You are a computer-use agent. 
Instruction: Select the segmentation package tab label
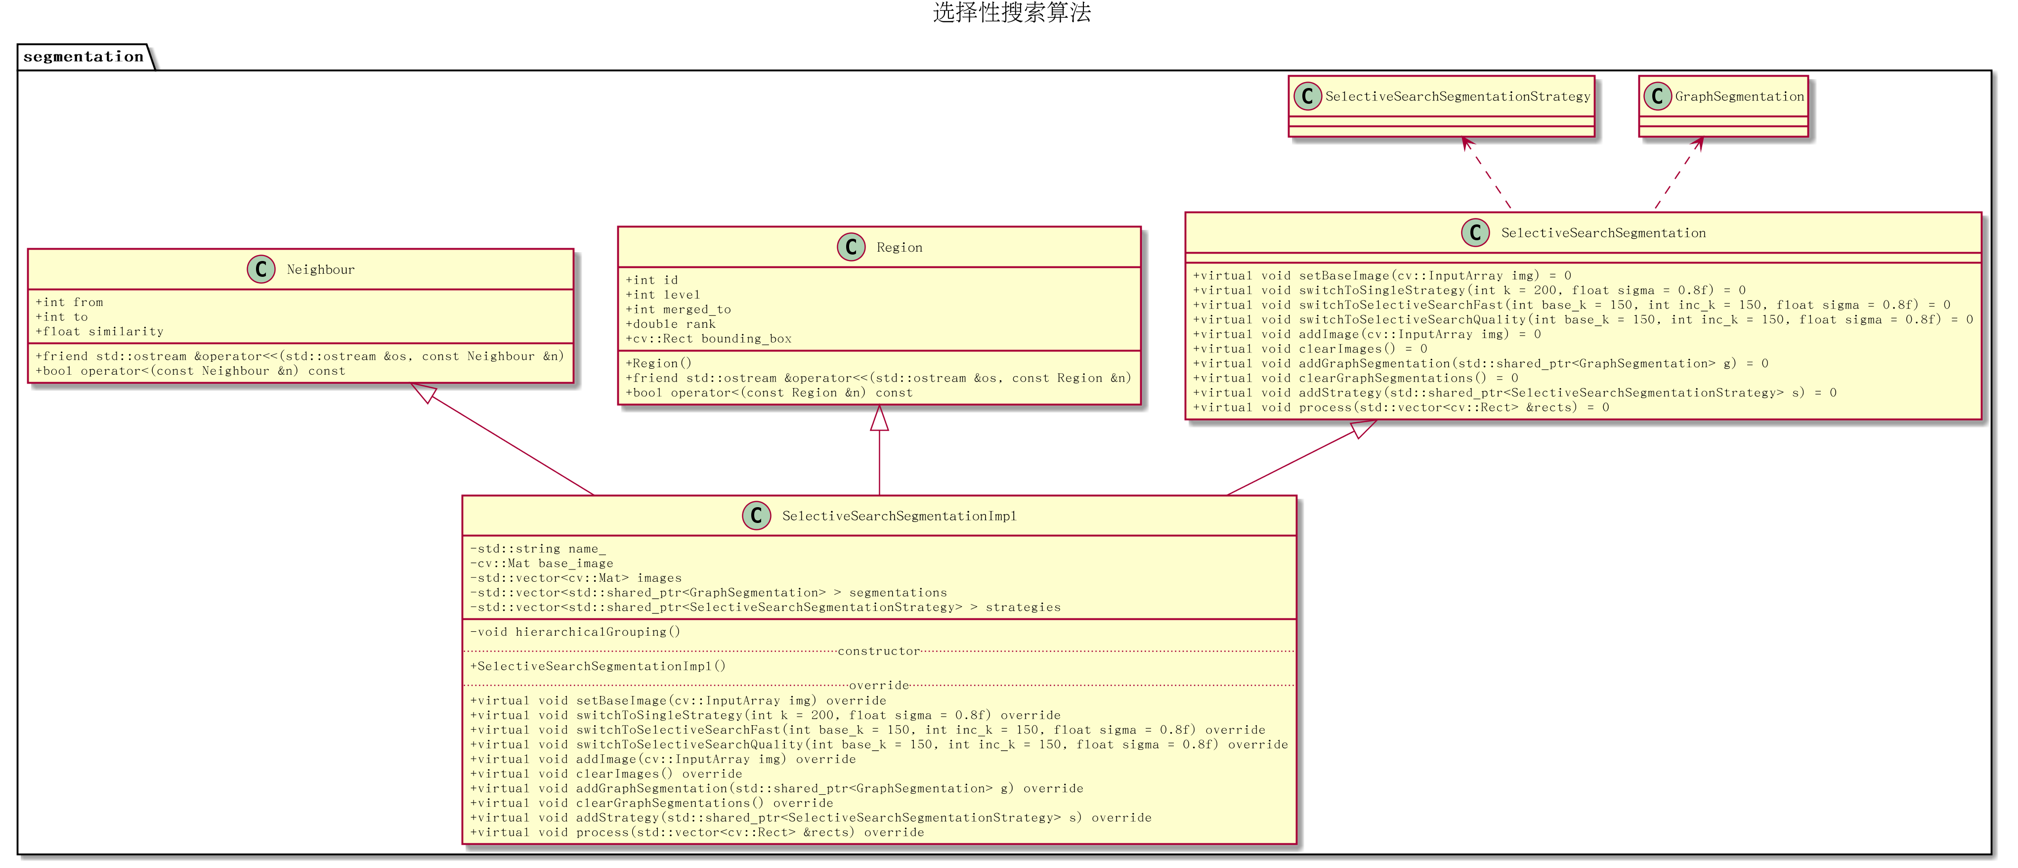pos(84,56)
